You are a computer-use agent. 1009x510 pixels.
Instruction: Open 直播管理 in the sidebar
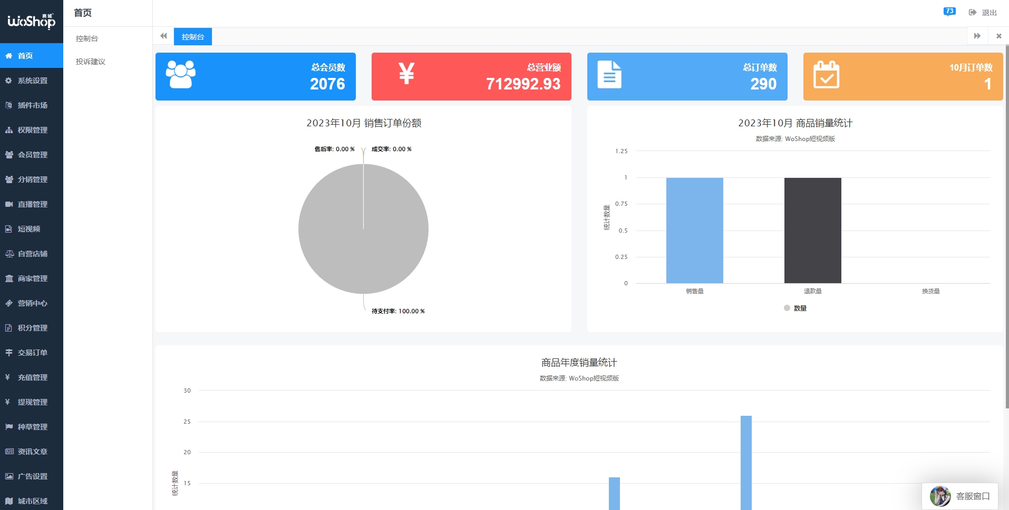point(32,204)
